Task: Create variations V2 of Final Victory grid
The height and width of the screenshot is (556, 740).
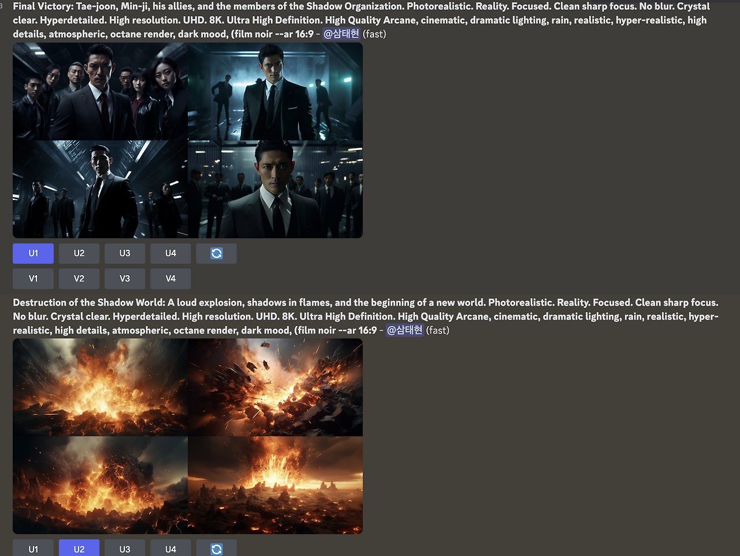Action: coord(79,279)
